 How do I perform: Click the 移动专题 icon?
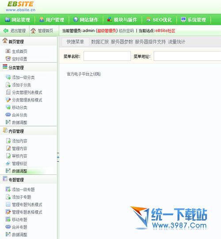tap(8, 220)
